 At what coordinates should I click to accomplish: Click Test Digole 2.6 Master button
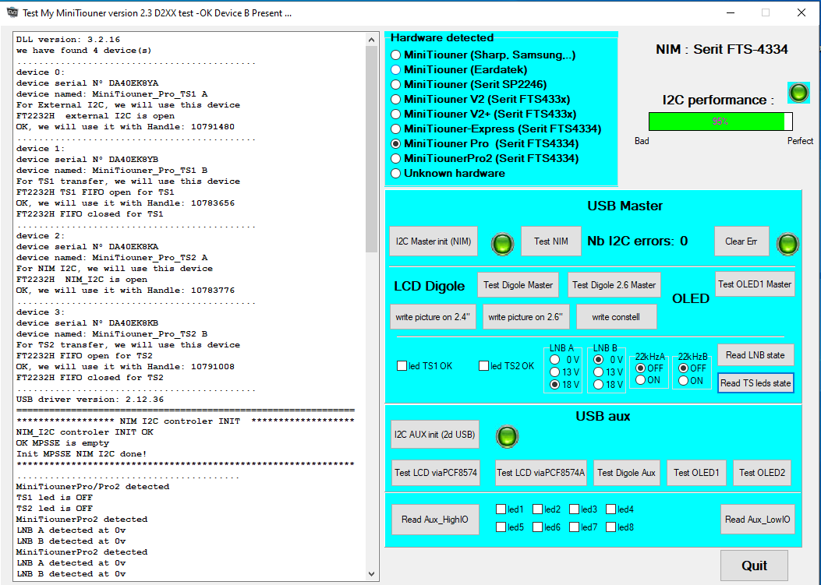[614, 284]
